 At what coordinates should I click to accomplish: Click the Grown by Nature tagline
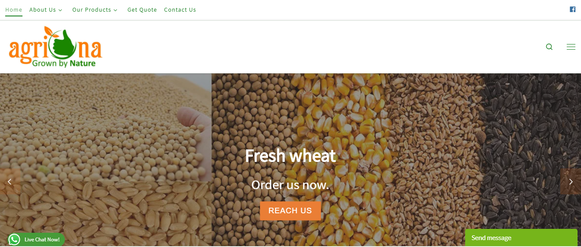click(x=64, y=63)
